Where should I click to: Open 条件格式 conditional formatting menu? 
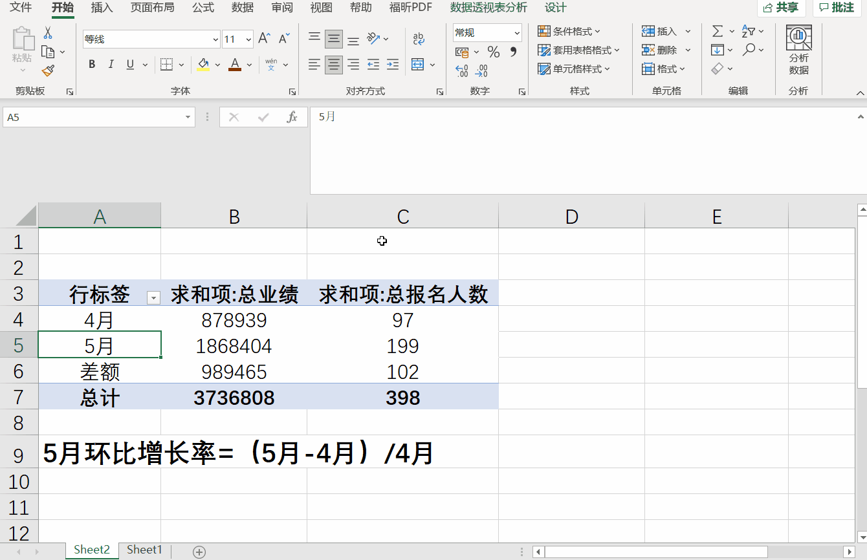coord(569,31)
